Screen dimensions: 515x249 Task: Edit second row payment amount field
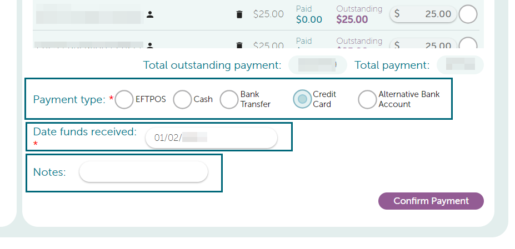click(x=423, y=44)
